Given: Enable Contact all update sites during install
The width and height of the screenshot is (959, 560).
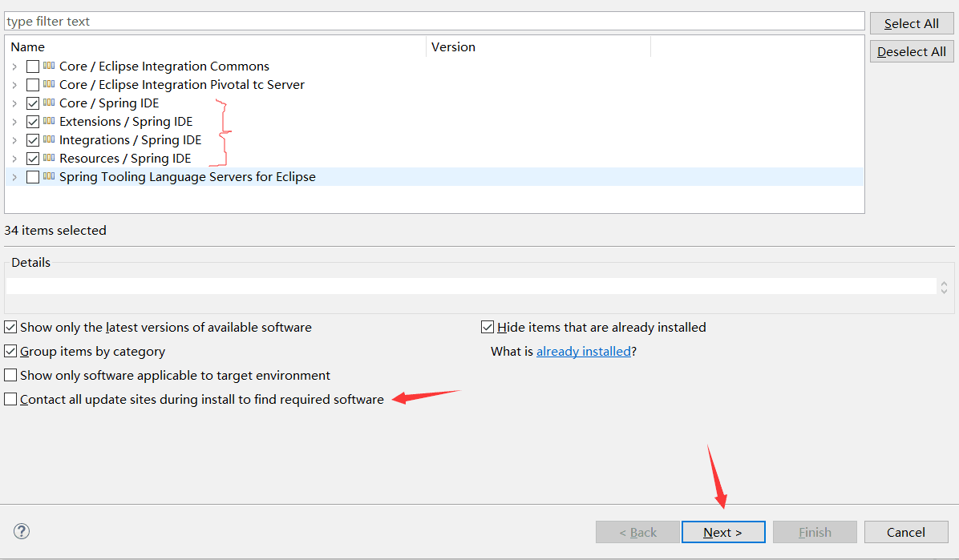Looking at the screenshot, I should (10, 399).
